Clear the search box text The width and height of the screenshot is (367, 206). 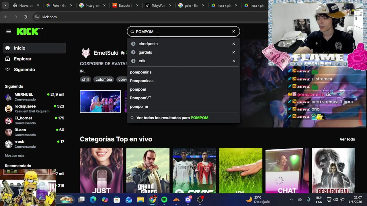tap(234, 31)
